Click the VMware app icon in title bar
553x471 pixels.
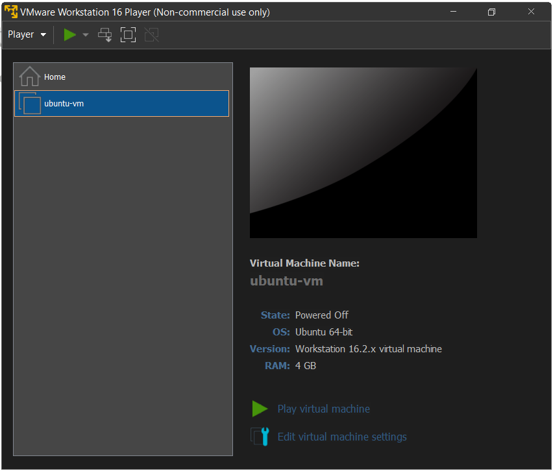[x=11, y=12]
